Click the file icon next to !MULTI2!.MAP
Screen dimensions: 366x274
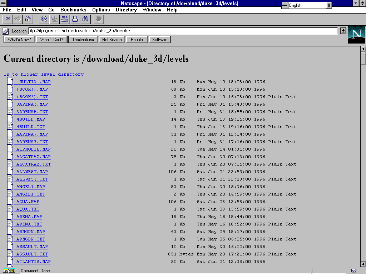click(10, 81)
